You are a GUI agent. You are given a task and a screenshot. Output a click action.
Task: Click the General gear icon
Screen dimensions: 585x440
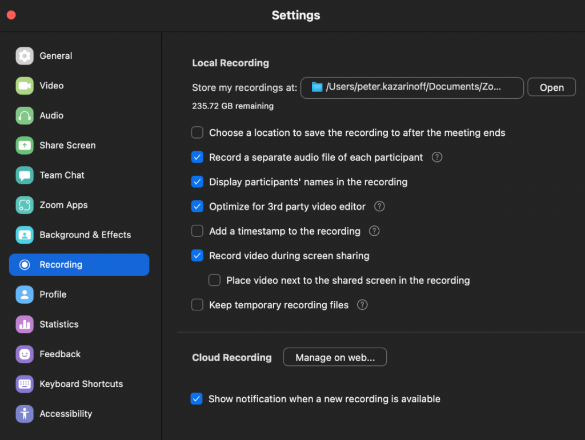pyautogui.click(x=25, y=56)
